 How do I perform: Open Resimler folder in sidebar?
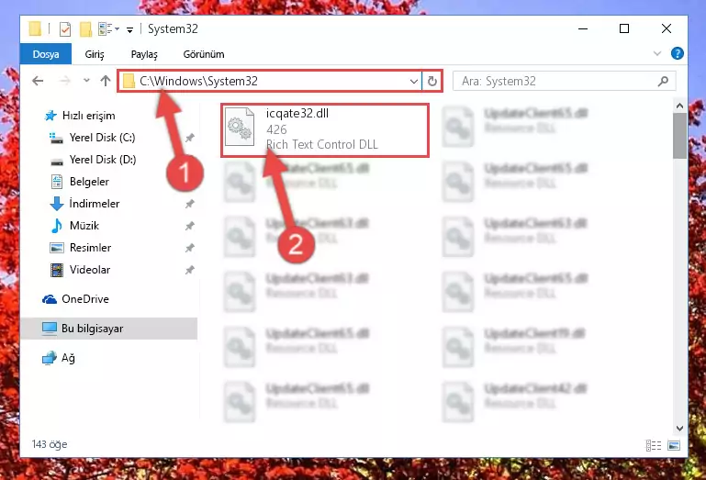pyautogui.click(x=81, y=248)
